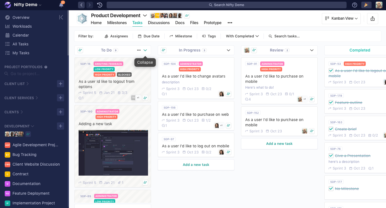Screen dimensions: 386x208
Task: Open the notifications bell
Action: tap(61, 5)
